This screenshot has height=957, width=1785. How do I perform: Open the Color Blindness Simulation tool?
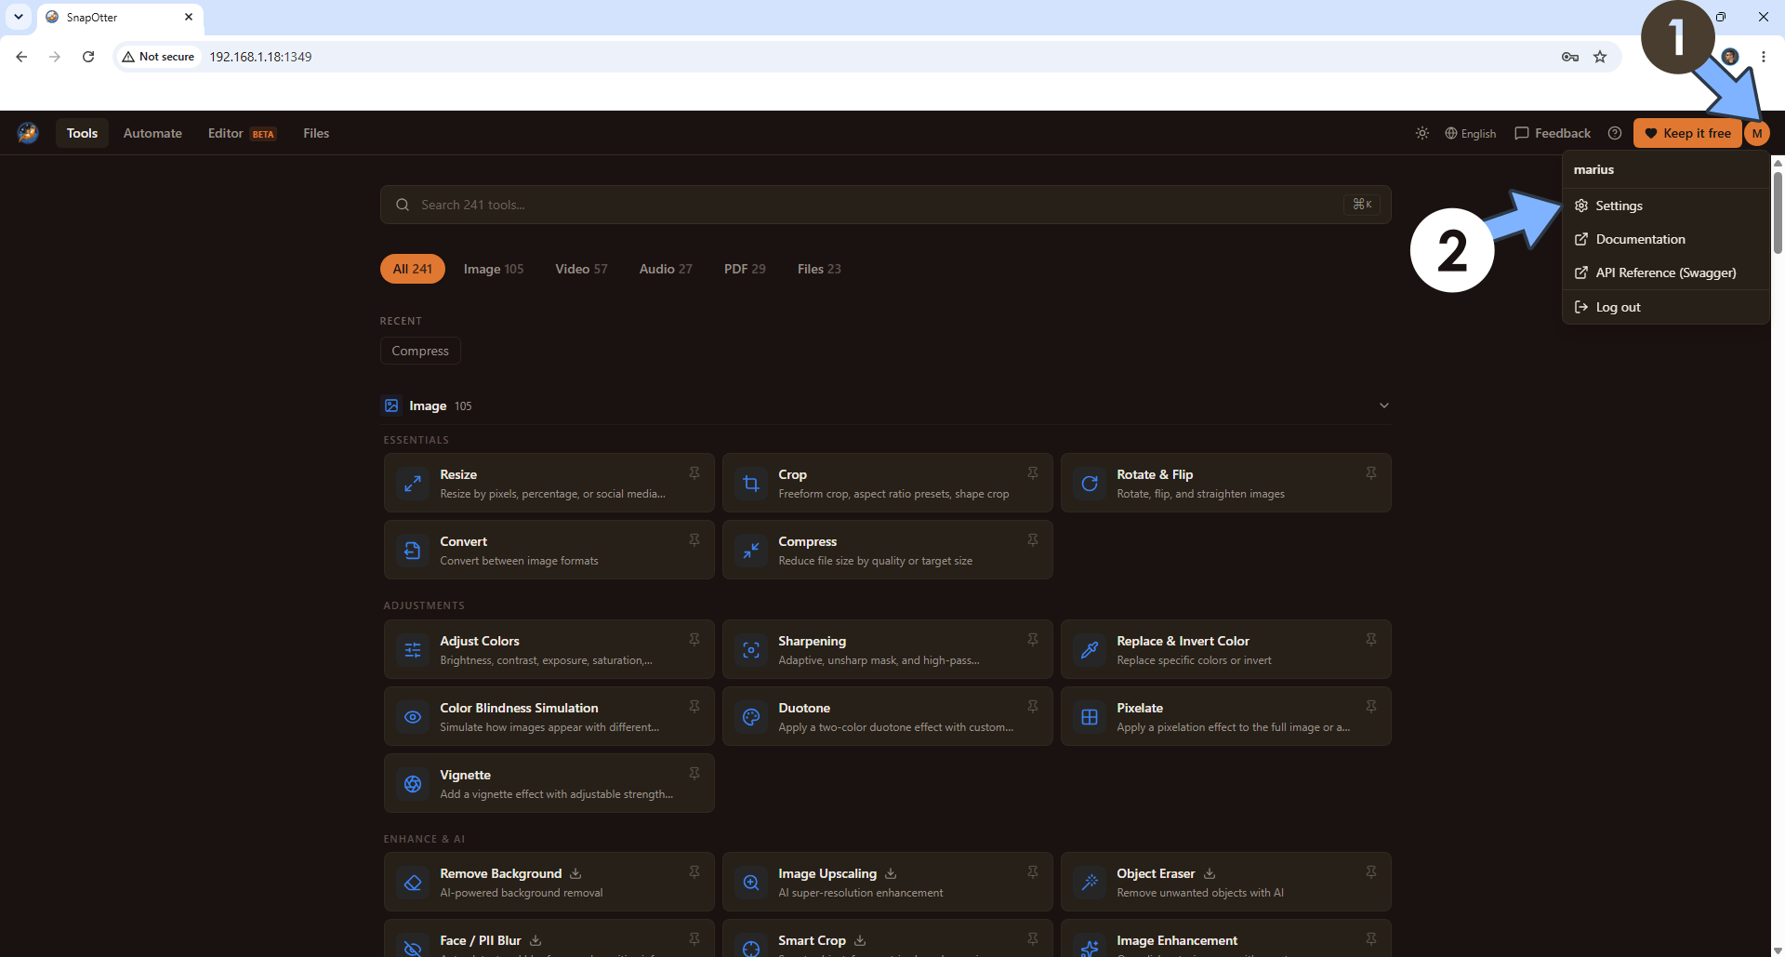[x=549, y=716]
